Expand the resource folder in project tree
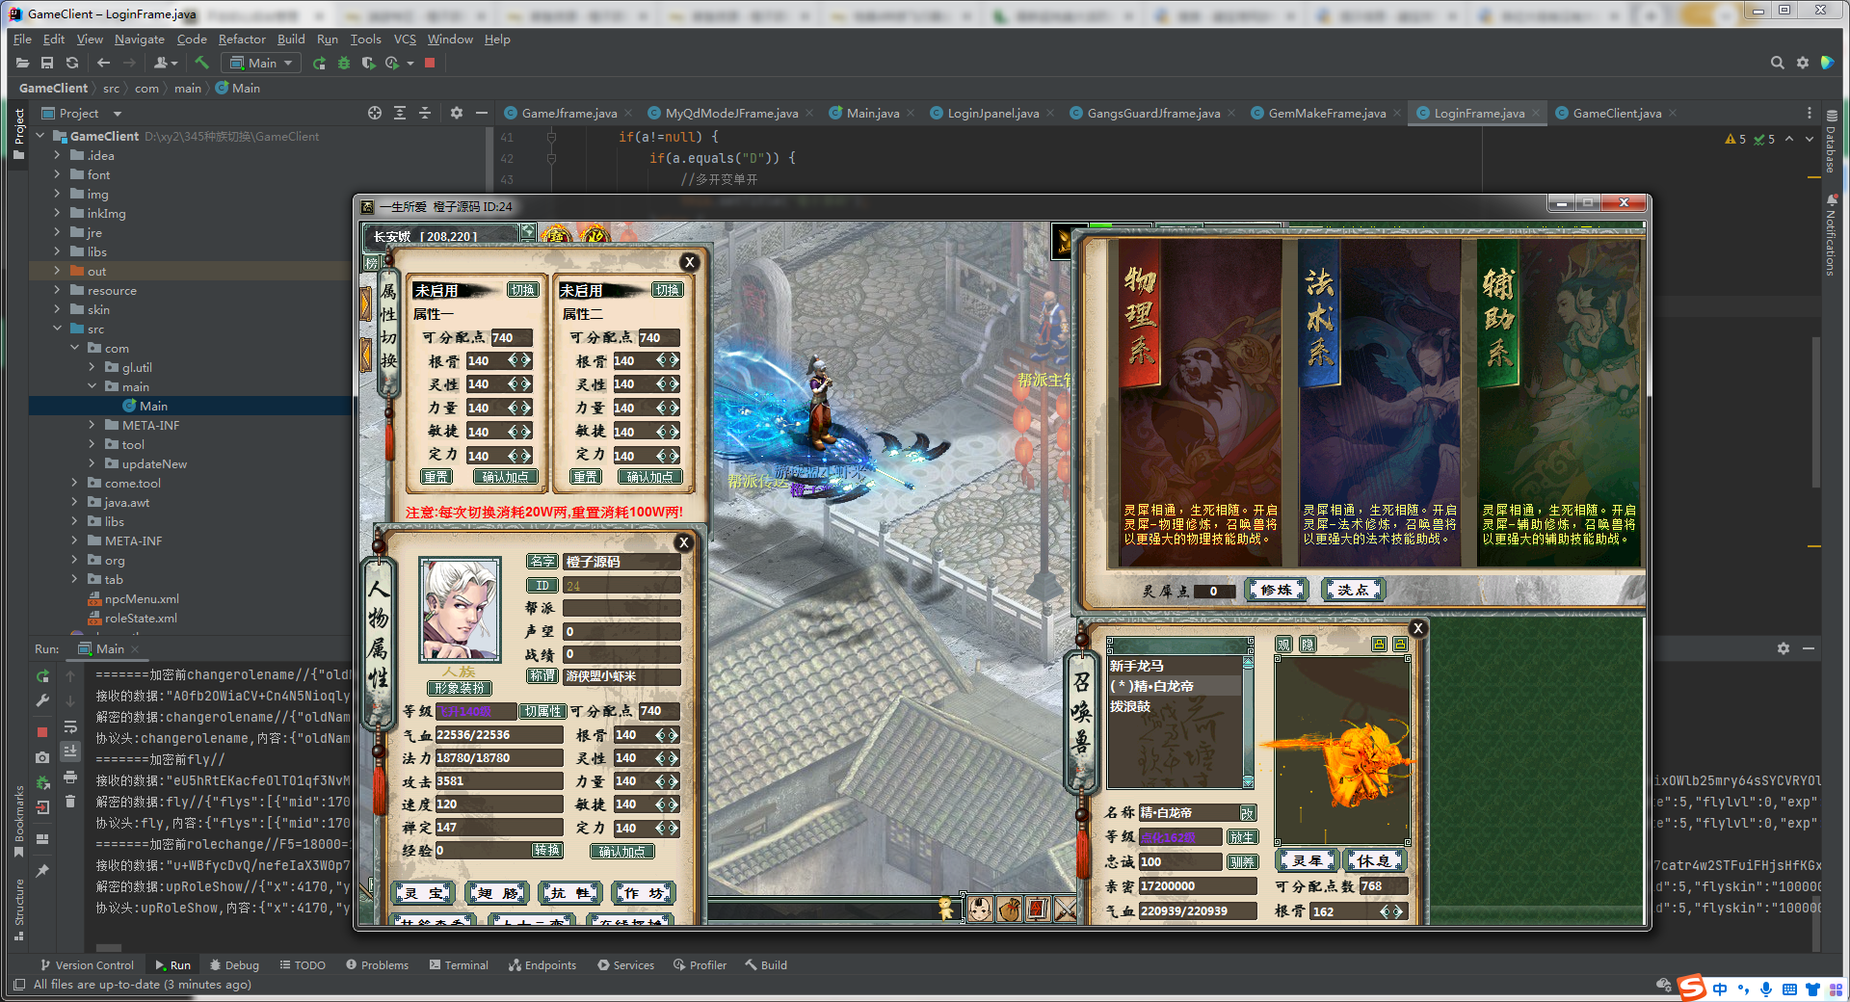The width and height of the screenshot is (1850, 1002). point(57,290)
